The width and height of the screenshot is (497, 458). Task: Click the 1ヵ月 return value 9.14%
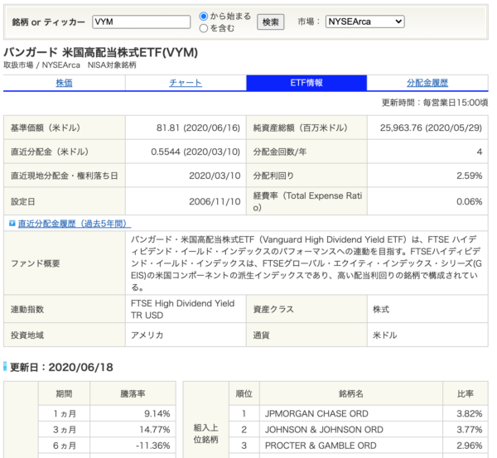coord(157,413)
